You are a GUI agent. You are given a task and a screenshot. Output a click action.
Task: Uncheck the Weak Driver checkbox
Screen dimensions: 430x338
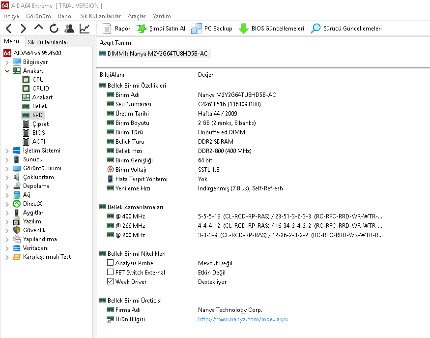(111, 282)
